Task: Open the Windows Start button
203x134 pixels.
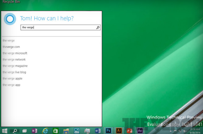Action: pos(5,131)
